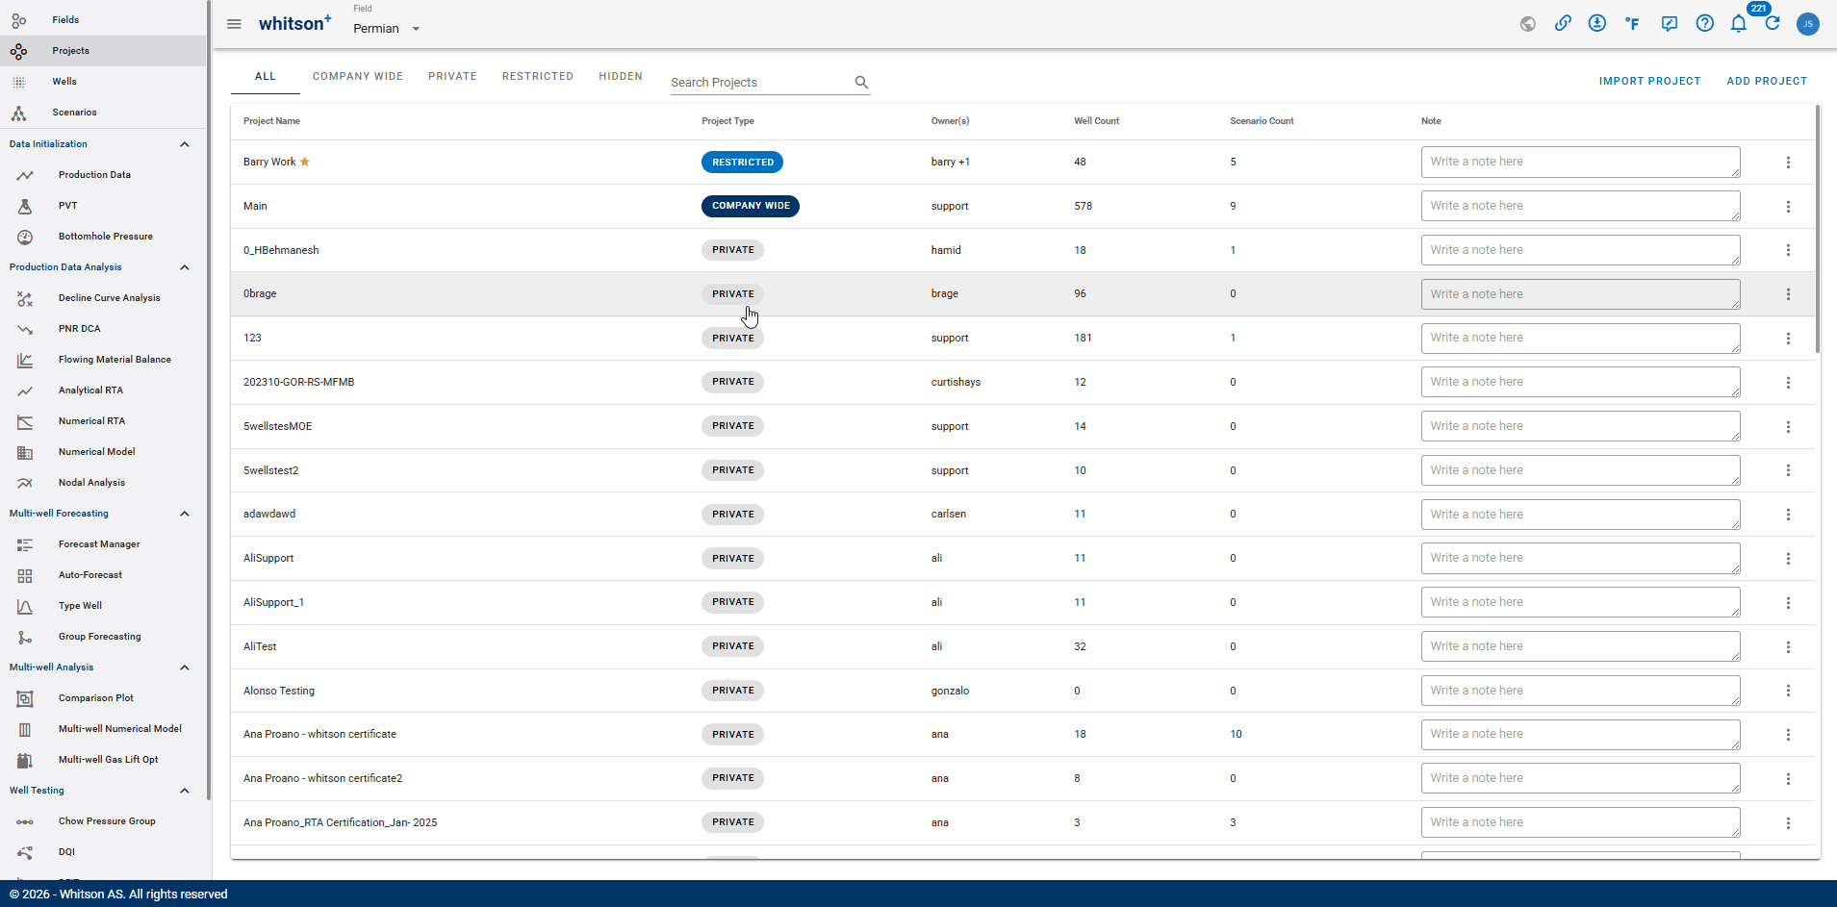Click the download icon in header
This screenshot has width=1837, height=907.
click(1597, 23)
